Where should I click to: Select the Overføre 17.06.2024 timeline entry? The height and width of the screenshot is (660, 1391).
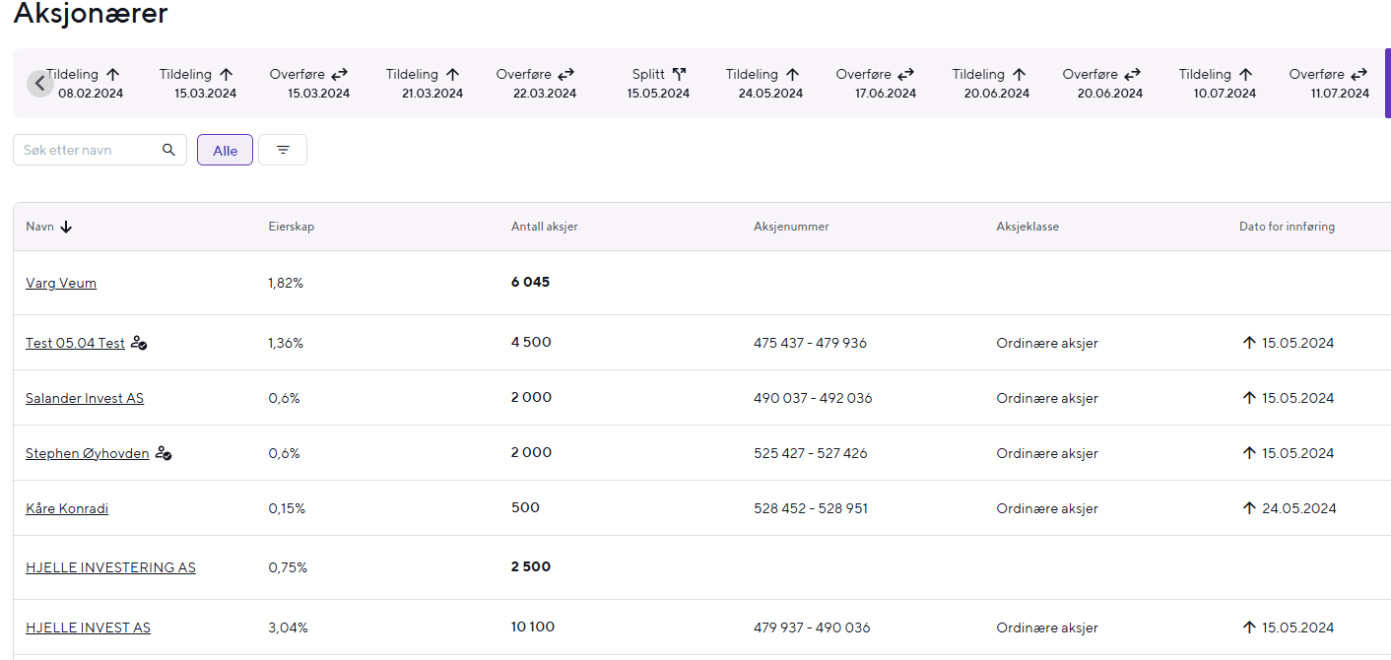[x=876, y=83]
